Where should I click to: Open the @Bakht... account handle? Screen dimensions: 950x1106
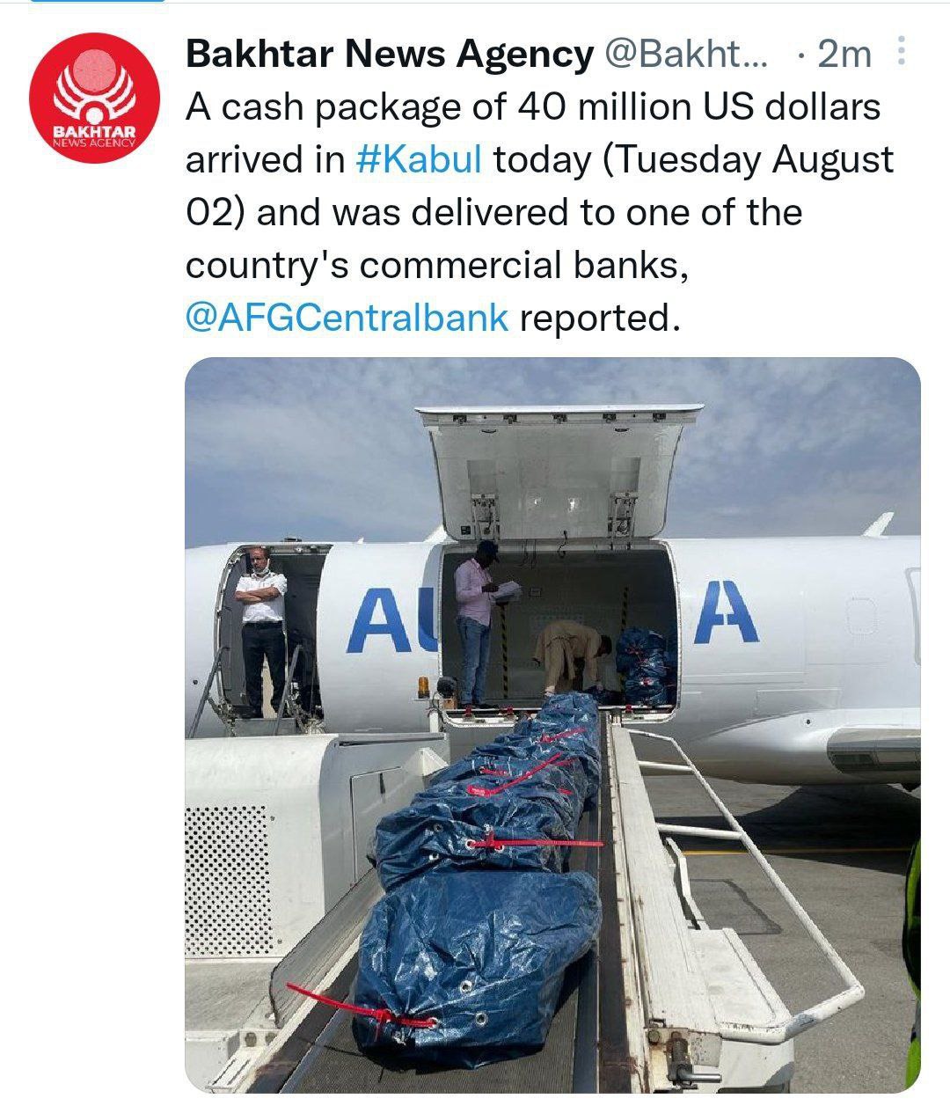(687, 55)
